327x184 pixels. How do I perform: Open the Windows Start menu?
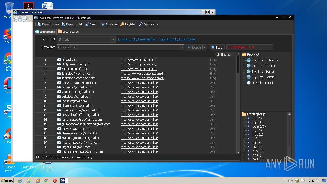pos(7,180)
